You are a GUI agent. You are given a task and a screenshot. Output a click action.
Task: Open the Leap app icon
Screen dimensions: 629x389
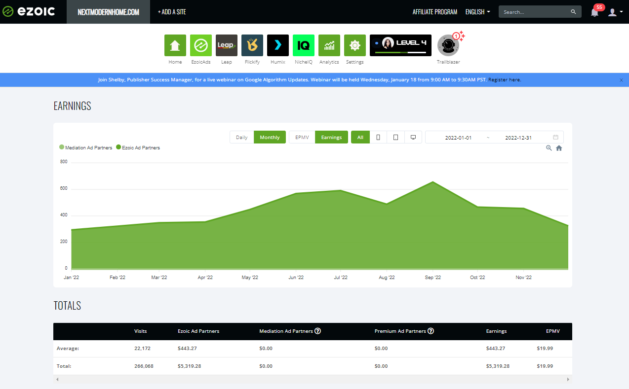[x=227, y=45]
